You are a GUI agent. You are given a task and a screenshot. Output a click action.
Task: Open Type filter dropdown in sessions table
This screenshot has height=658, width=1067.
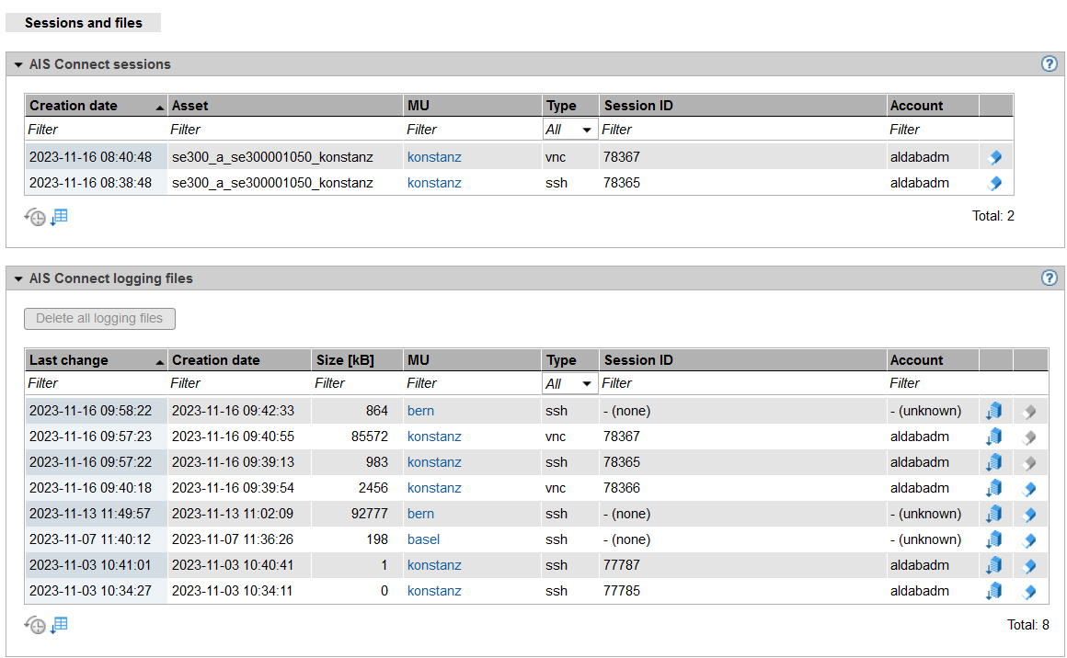(569, 130)
